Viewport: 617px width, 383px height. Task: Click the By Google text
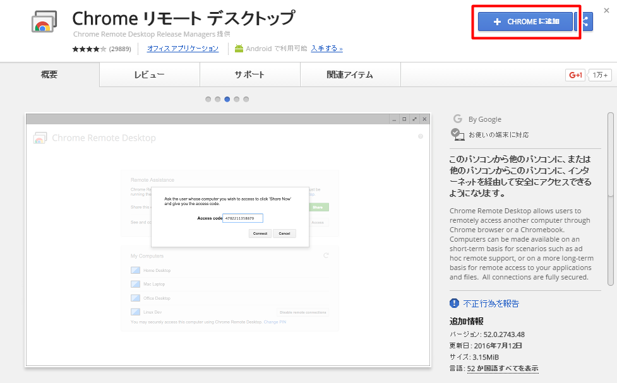pos(485,119)
